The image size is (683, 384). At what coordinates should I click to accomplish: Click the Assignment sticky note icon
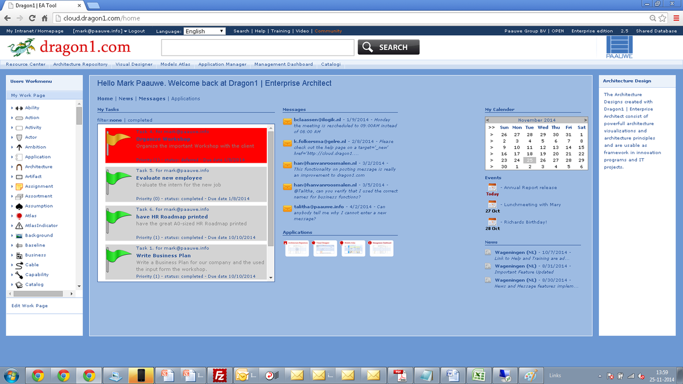coord(19,187)
